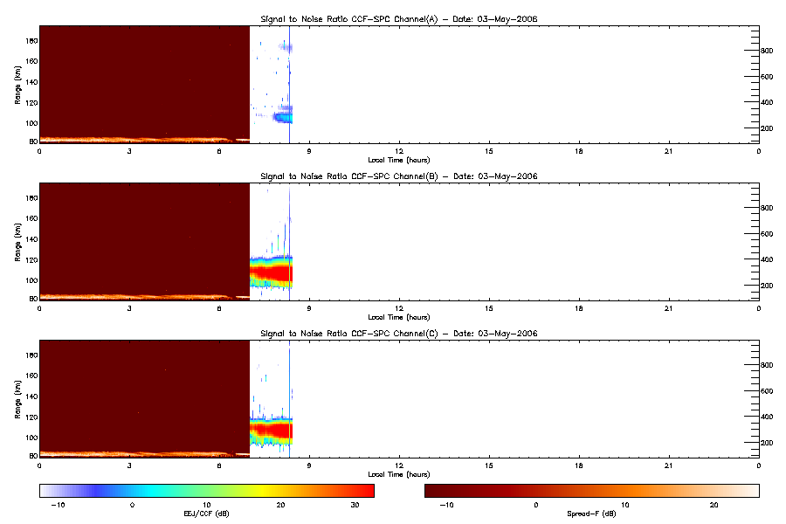Viewport: 786px width, 524px height.
Task: Click the Channel(B) plot title
Action: 398,176
